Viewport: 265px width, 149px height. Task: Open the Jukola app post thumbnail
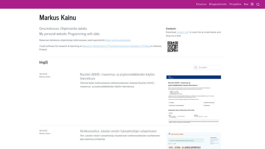pos(193,141)
